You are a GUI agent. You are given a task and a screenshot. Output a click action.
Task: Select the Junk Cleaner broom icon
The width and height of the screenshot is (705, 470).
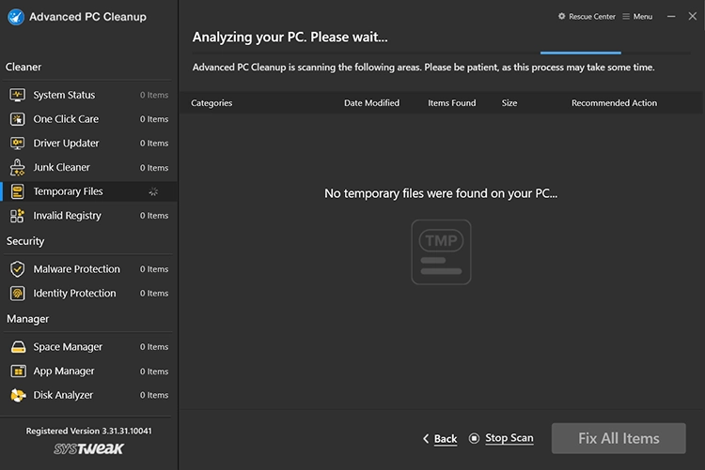click(x=17, y=168)
